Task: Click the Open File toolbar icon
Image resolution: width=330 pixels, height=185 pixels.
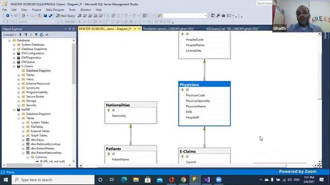Action: [40, 16]
